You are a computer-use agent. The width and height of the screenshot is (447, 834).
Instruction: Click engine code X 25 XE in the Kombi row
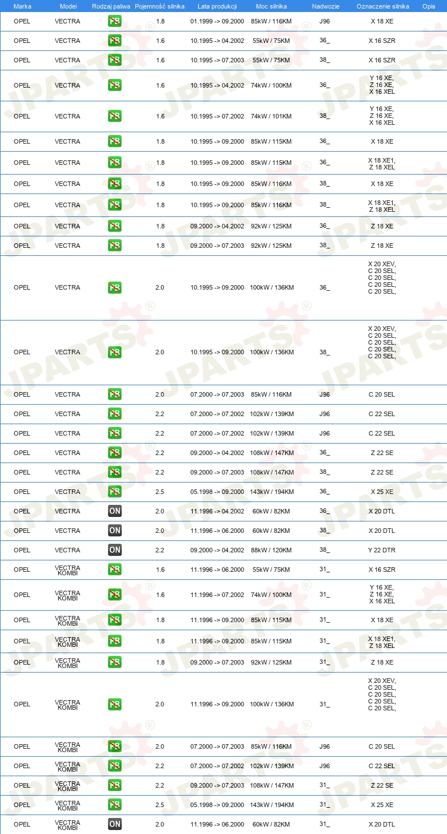tap(382, 805)
